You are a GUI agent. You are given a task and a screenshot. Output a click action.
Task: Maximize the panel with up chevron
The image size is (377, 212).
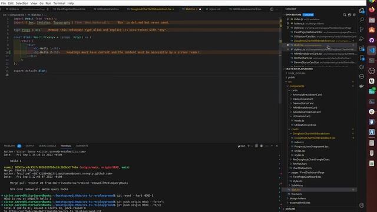(x=272, y=146)
